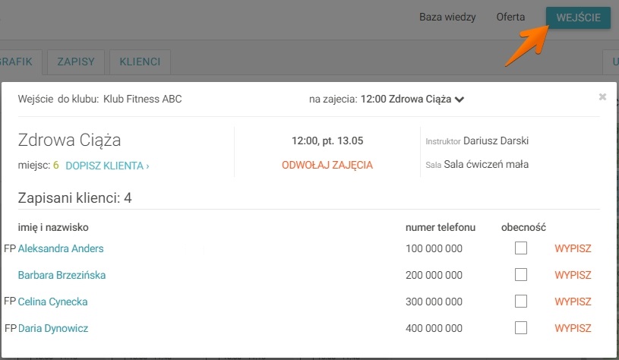Unenroll Celina Cynecka with WYPISZ
619x360 pixels.
[573, 302]
